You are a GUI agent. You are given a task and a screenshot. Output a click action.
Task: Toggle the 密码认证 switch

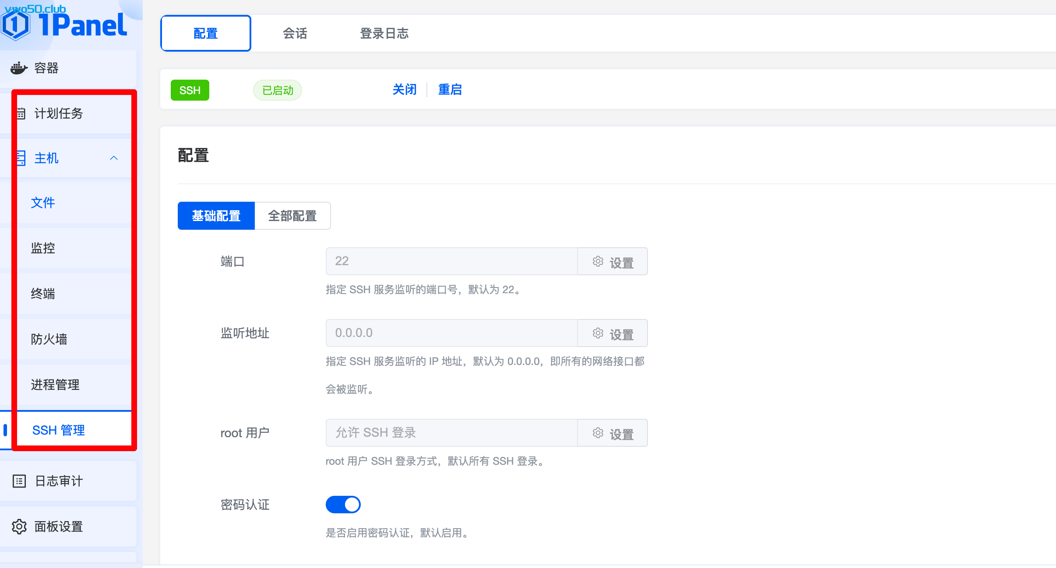pos(343,505)
